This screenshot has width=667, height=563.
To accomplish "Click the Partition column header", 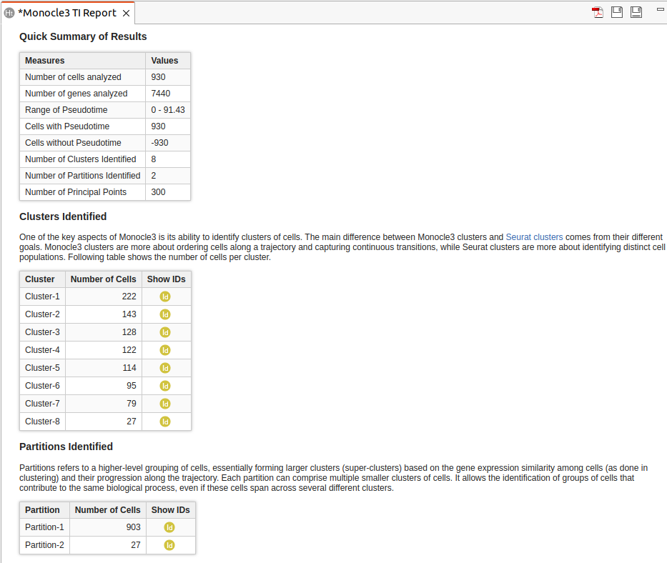I will click(x=42, y=510).
